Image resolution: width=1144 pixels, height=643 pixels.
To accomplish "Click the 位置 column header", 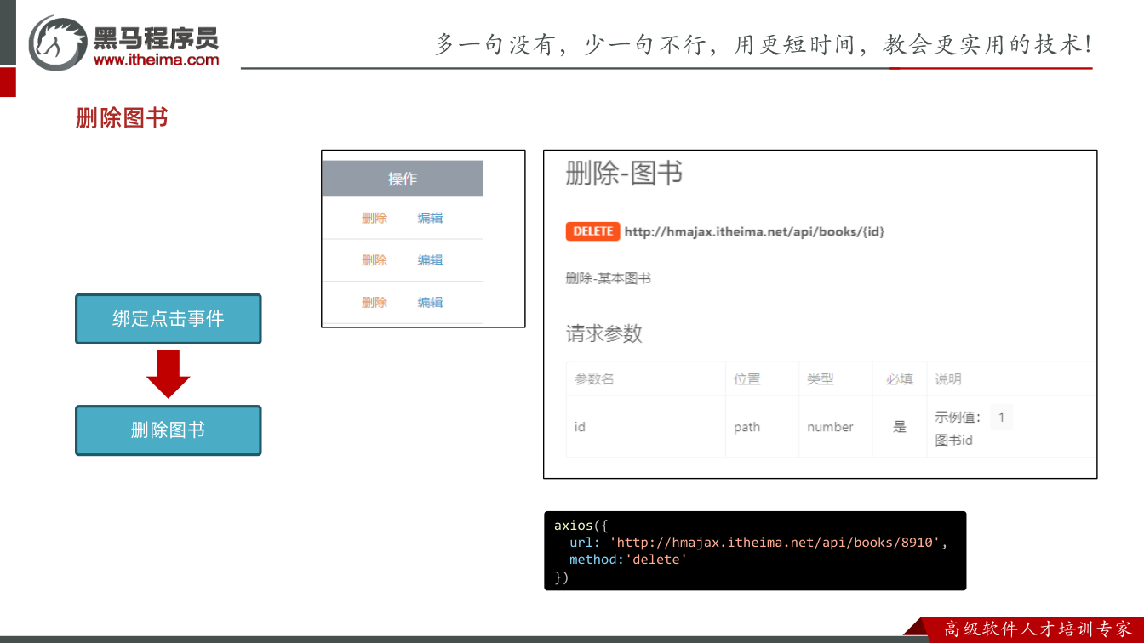I will pos(747,379).
